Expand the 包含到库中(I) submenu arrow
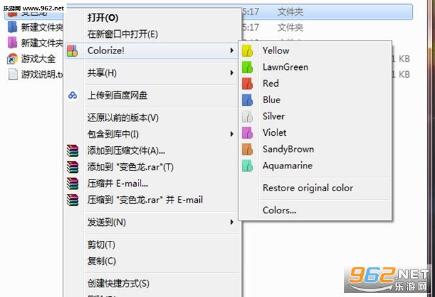 (232, 134)
